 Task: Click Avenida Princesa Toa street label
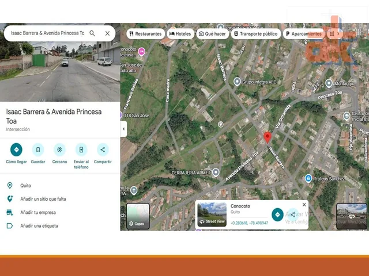(x=242, y=166)
